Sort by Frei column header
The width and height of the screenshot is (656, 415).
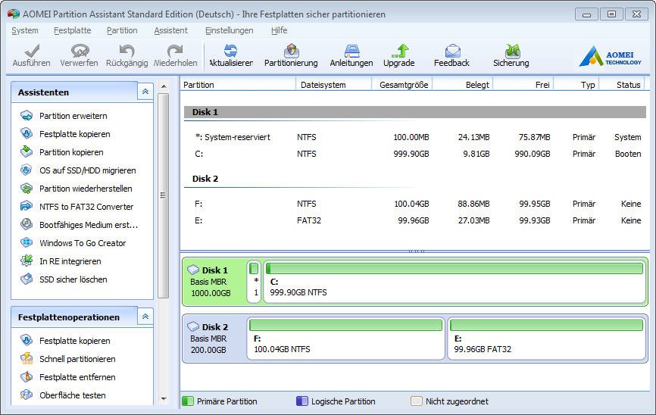click(x=523, y=85)
